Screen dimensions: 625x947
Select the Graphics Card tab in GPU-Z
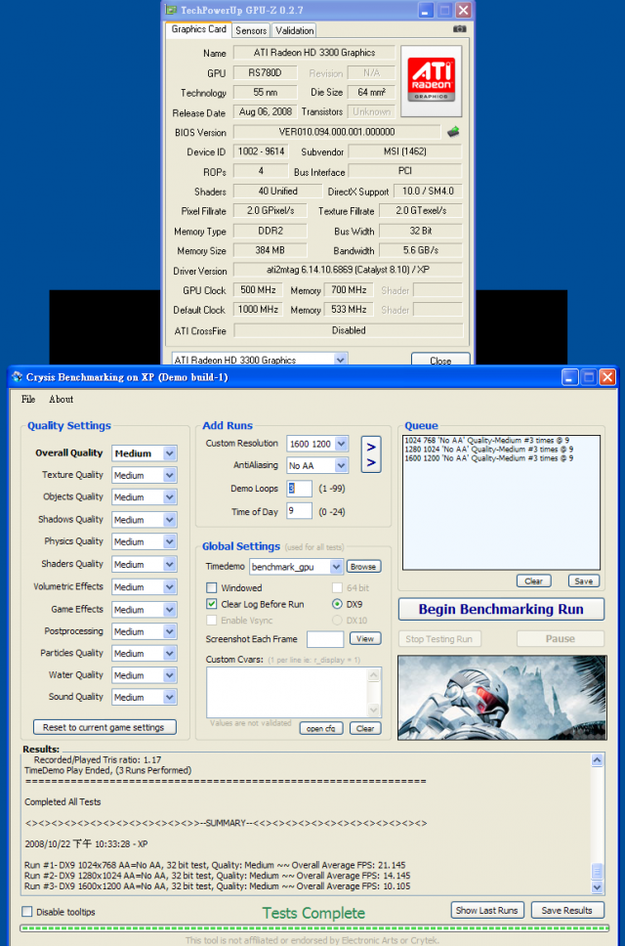pyautogui.click(x=198, y=29)
